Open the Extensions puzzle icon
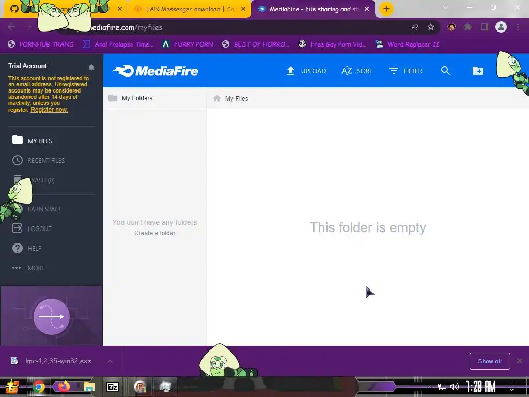The height and width of the screenshot is (397, 529). coord(468,27)
